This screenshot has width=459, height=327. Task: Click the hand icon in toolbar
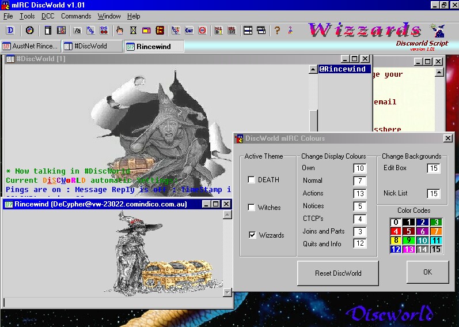tap(119, 31)
